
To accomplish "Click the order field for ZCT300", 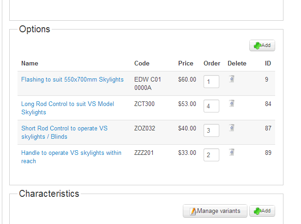I will click(211, 106).
